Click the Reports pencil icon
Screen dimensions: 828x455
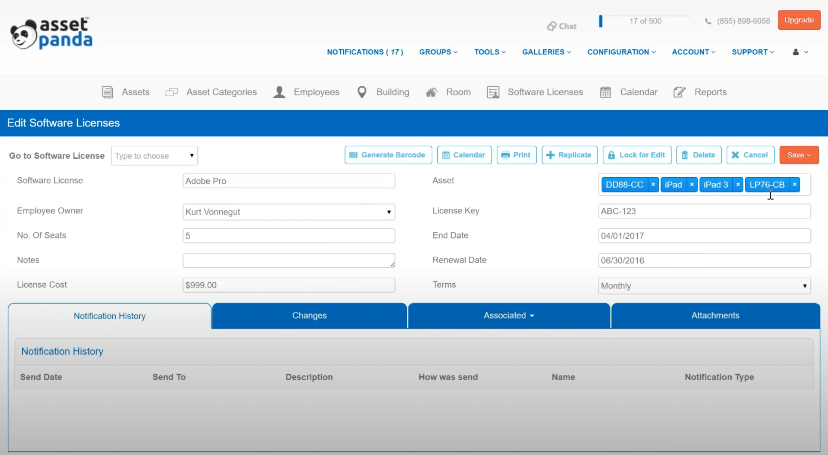click(x=679, y=92)
